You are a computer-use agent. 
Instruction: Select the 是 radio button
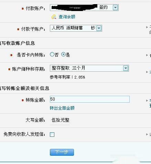(63, 54)
